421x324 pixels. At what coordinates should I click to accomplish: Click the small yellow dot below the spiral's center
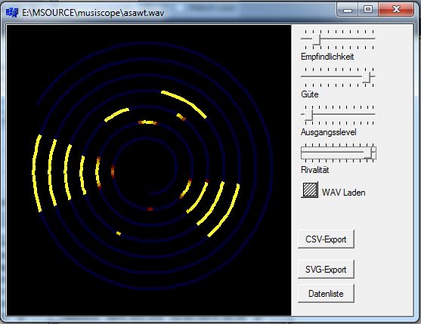[x=119, y=233]
